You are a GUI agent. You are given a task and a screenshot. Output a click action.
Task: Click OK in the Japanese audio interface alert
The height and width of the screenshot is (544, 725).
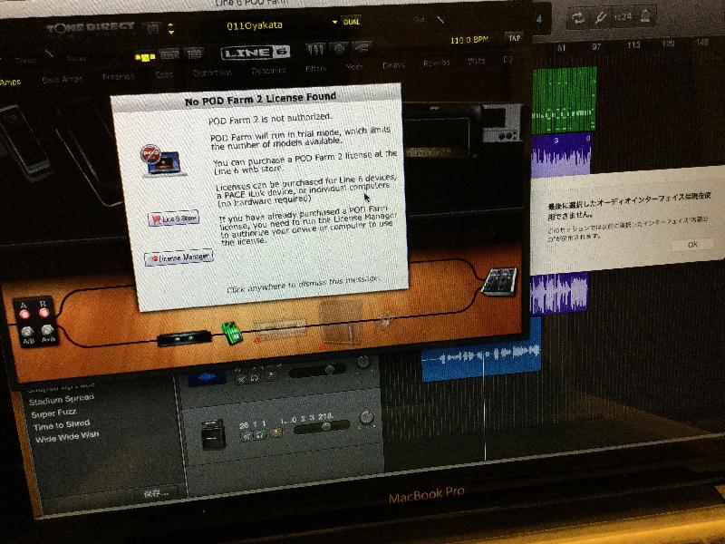[x=692, y=245]
